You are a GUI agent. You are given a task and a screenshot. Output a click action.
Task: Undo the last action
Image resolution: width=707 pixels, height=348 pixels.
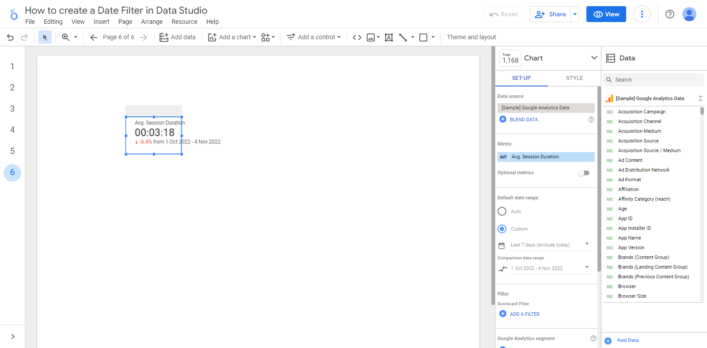10,37
